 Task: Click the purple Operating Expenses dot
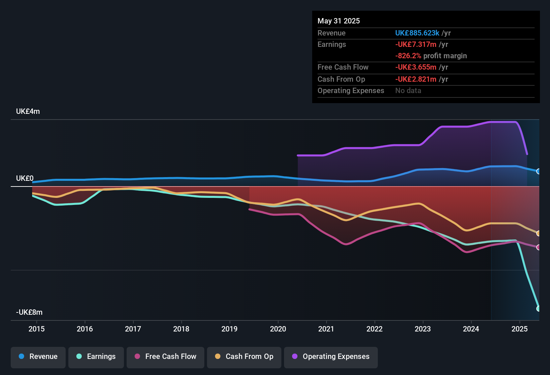pos(295,357)
